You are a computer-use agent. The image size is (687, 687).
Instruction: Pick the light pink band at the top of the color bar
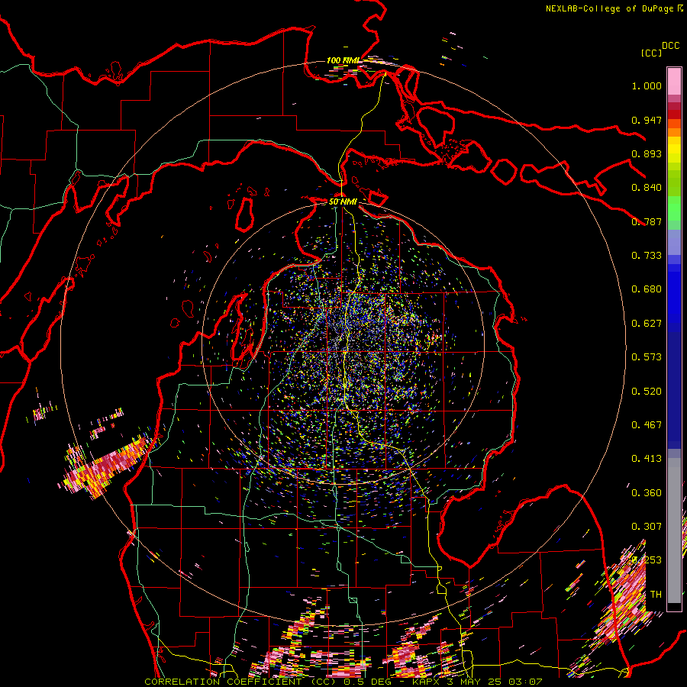coord(674,82)
